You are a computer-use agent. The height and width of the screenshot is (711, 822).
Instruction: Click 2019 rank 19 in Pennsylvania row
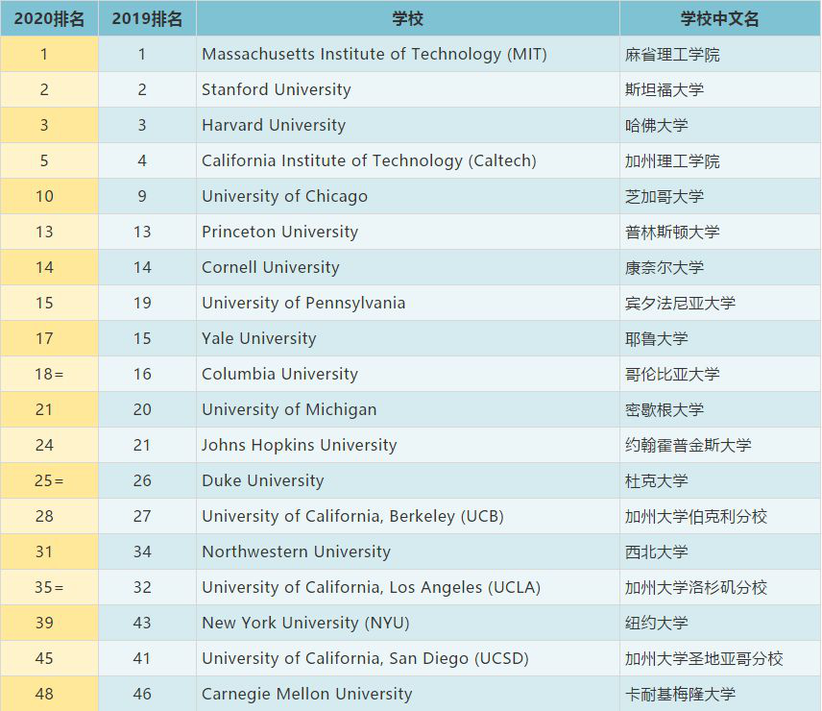[x=142, y=303]
